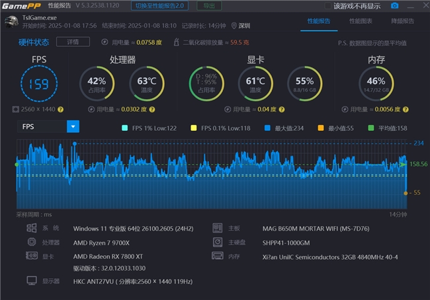430x300 pixels.
Task: Click the CPU 42% usage gauge
Action: pos(97,83)
